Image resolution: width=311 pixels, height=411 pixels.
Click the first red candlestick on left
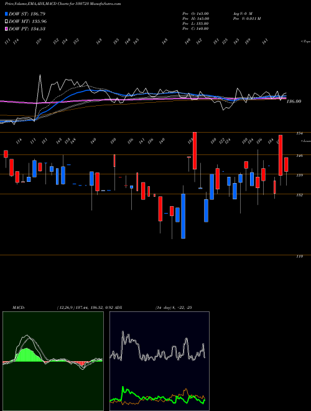(6, 154)
